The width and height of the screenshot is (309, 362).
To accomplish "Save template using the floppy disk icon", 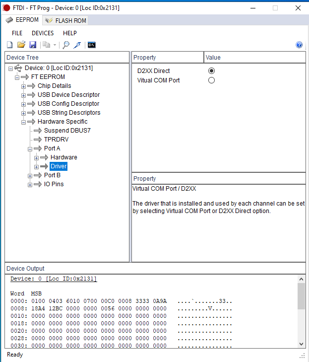I will [x=33, y=45].
